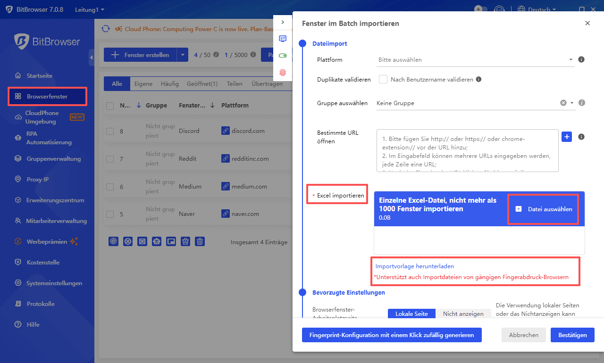Click the Datei auswählen button
This screenshot has height=363, width=604.
(543, 209)
